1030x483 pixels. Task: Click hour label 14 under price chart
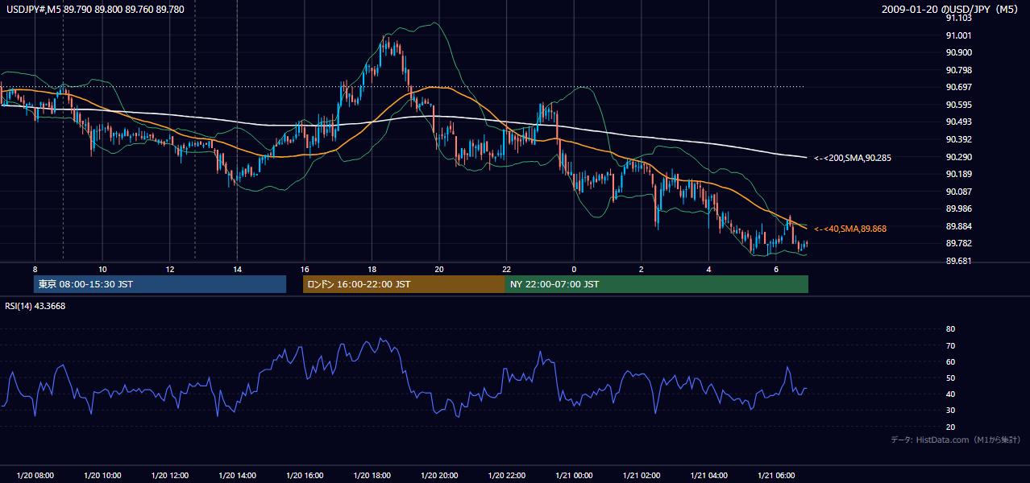[237, 269]
